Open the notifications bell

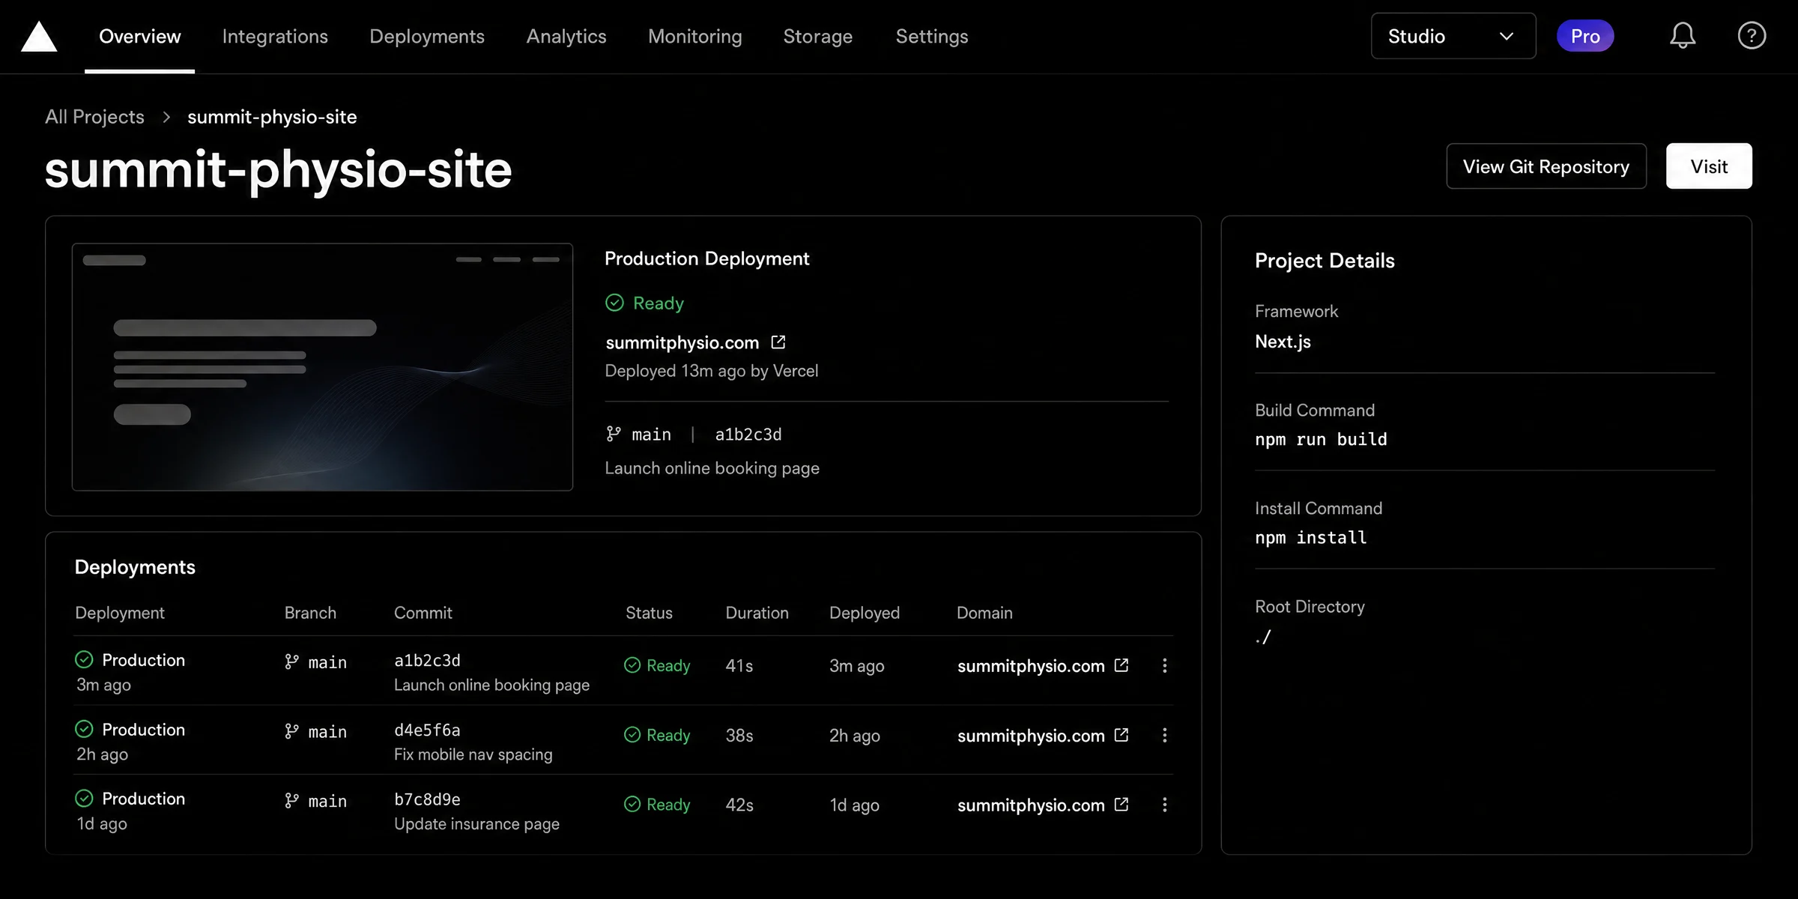coord(1683,36)
